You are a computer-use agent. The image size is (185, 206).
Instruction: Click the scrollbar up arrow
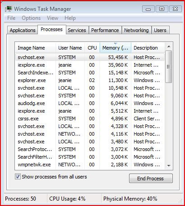(x=169, y=46)
